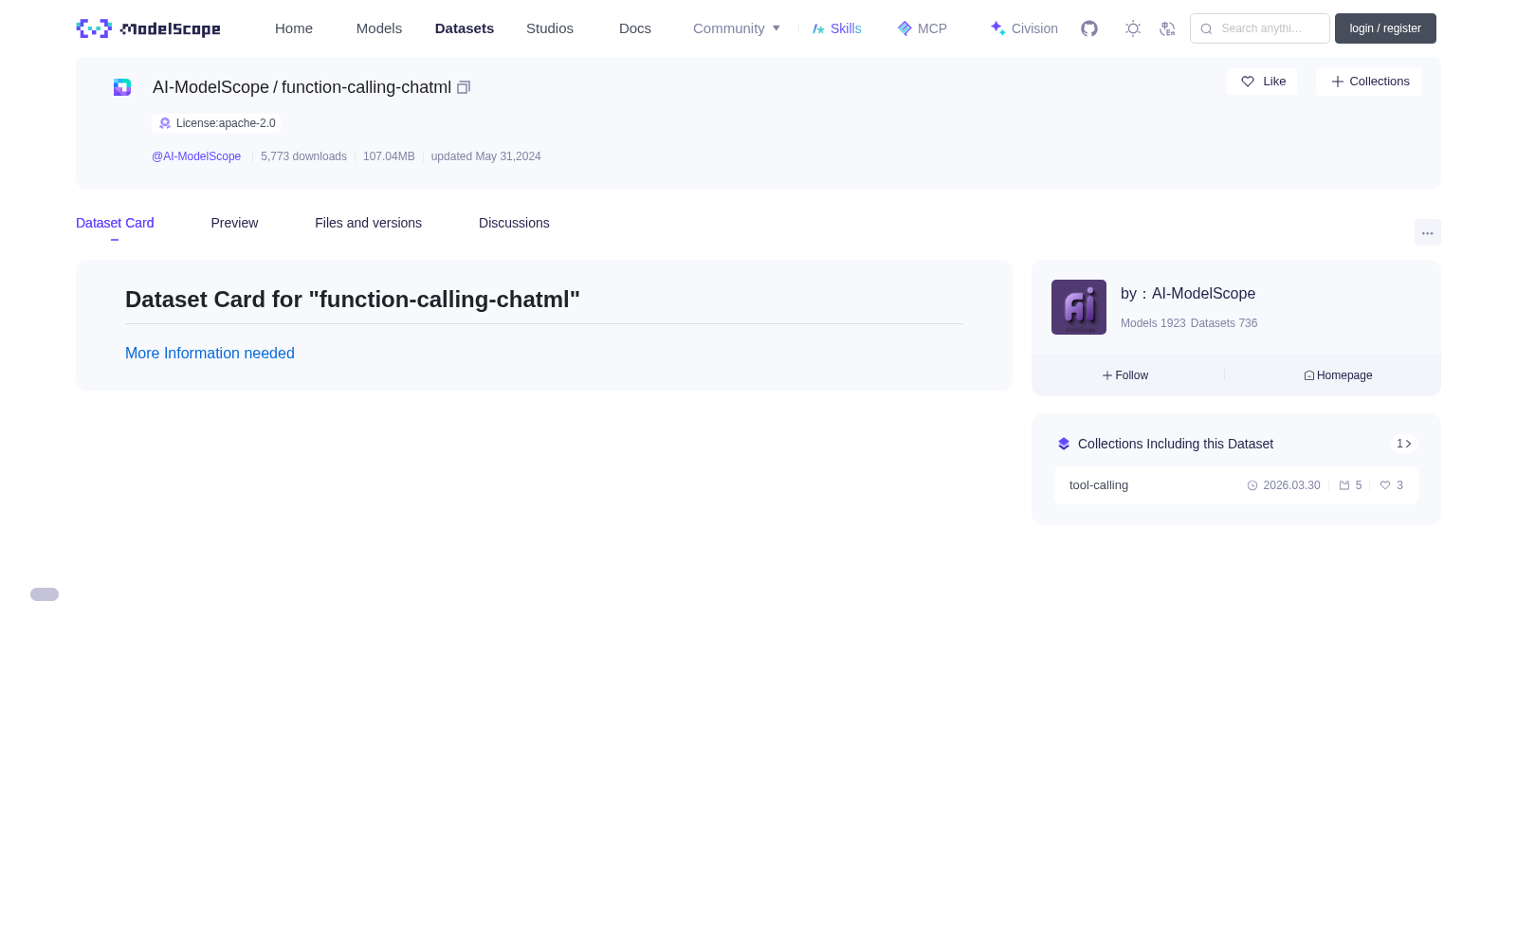Screen dimensions: 1517x948
Task: Click the clock date icon in tool-calling row
Action: point(1252,485)
